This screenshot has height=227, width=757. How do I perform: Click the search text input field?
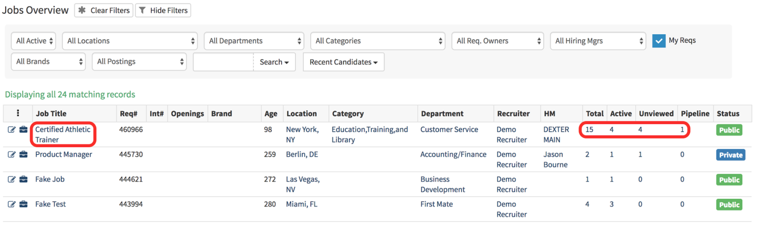click(x=223, y=62)
